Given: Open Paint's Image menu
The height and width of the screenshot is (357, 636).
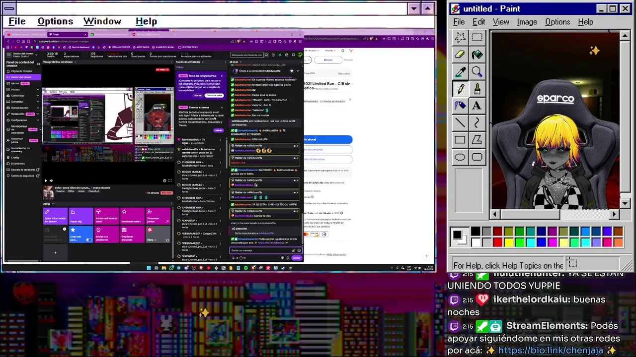Looking at the screenshot, I should point(527,22).
